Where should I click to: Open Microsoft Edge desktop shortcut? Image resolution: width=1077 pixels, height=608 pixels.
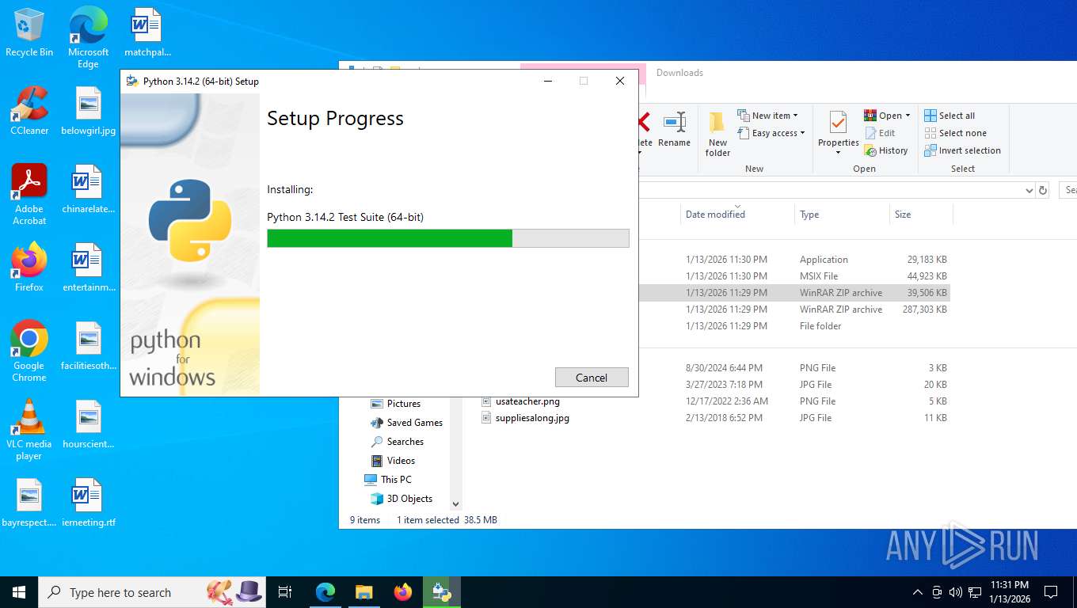click(x=88, y=37)
